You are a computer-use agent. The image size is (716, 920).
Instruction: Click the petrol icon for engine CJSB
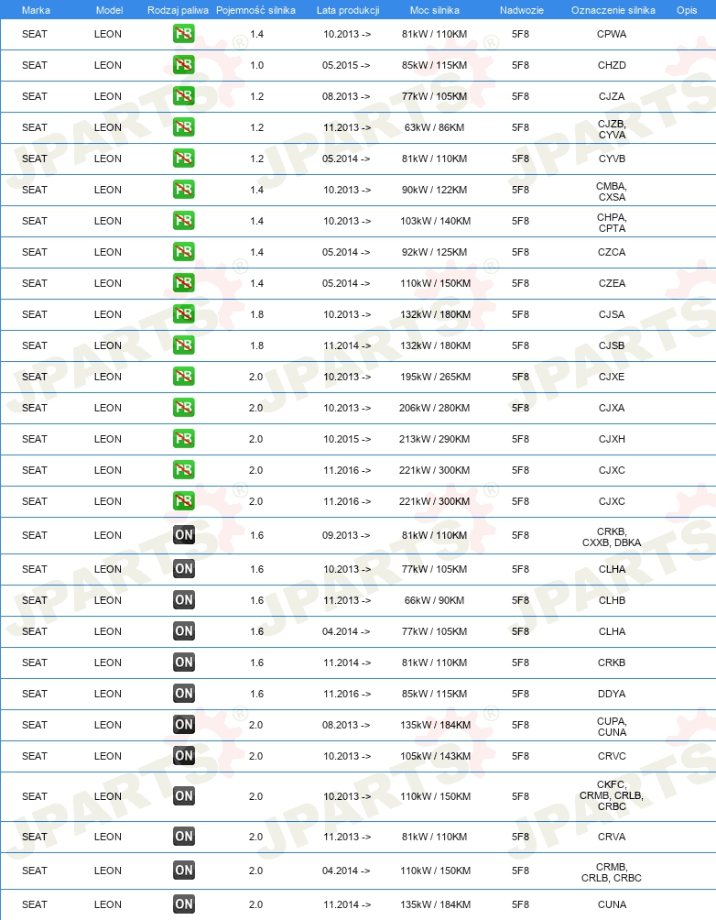183,345
